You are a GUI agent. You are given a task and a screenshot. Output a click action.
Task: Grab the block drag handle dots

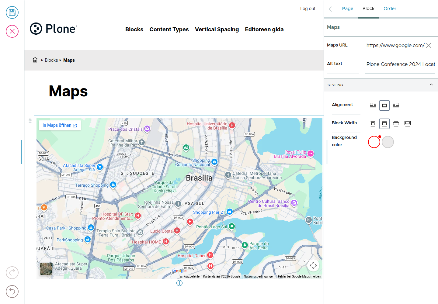(30, 121)
